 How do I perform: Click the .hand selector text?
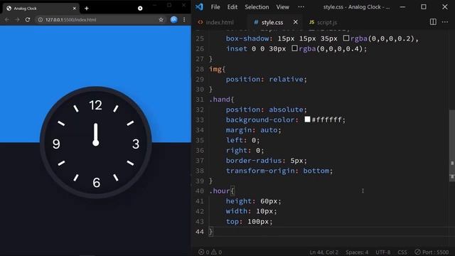pos(220,100)
